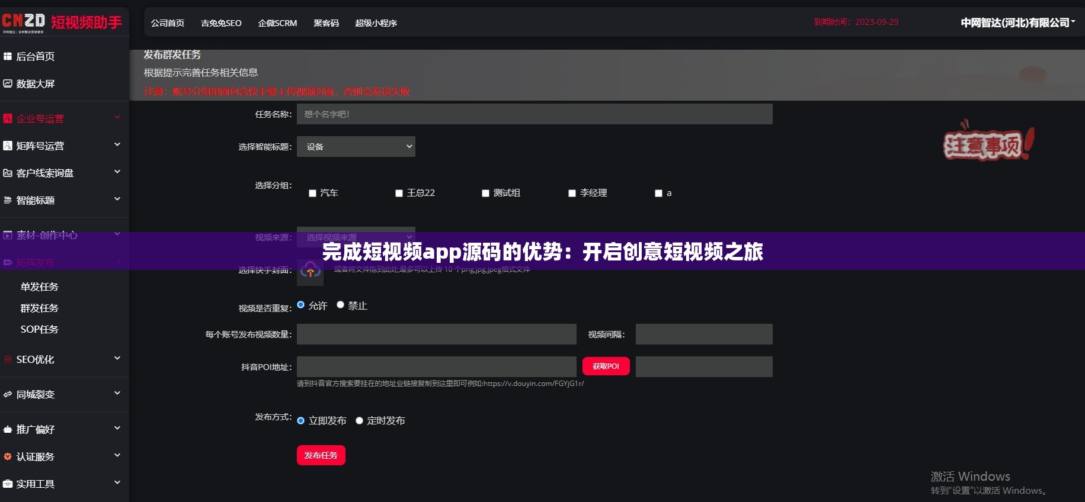The width and height of the screenshot is (1085, 502).
Task: Select 允许 for video repetition
Action: [x=301, y=305]
